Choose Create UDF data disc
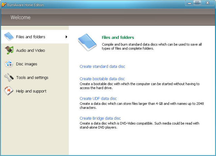 [x=98, y=98]
